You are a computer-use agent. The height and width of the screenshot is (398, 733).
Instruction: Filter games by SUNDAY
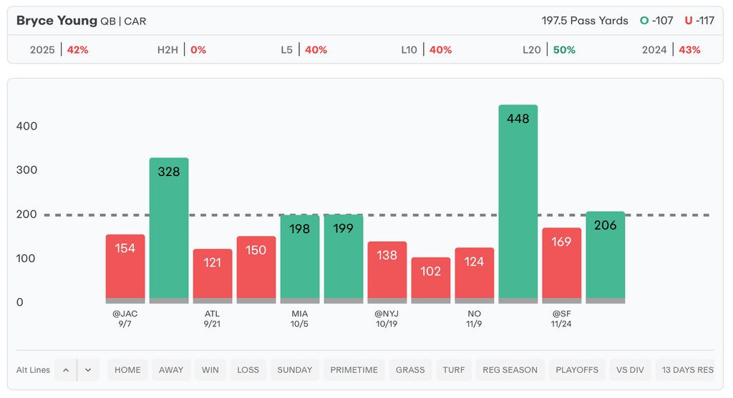pos(295,370)
